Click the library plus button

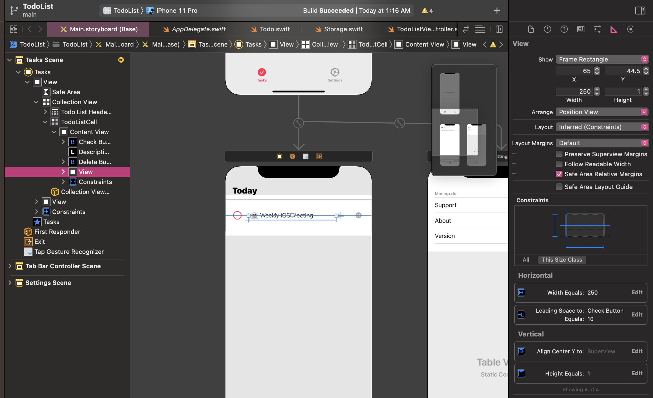point(497,11)
